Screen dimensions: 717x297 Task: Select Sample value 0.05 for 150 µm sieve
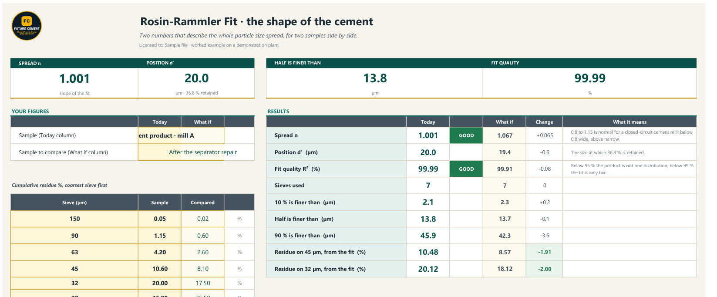pyautogui.click(x=160, y=219)
